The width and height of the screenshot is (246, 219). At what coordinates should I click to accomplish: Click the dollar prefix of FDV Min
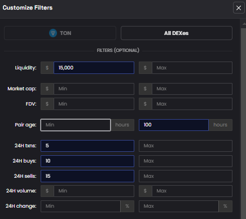click(x=47, y=104)
